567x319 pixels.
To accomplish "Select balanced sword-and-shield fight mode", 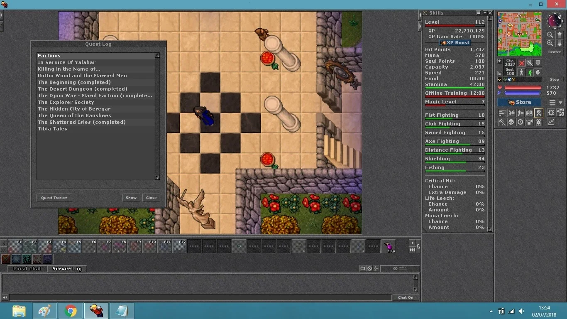I will pos(530,63).
